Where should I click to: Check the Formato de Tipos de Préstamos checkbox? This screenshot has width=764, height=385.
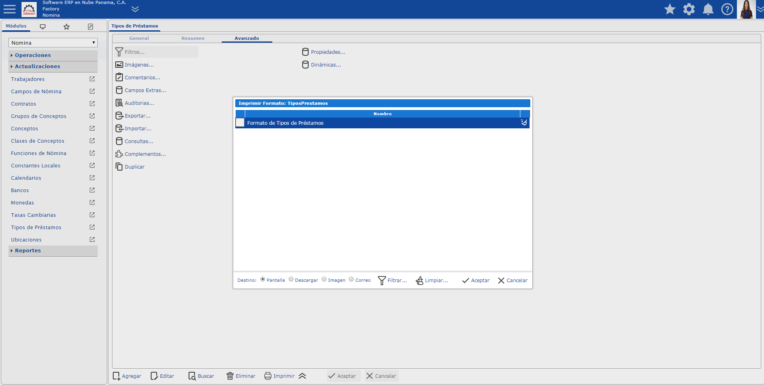pos(240,123)
